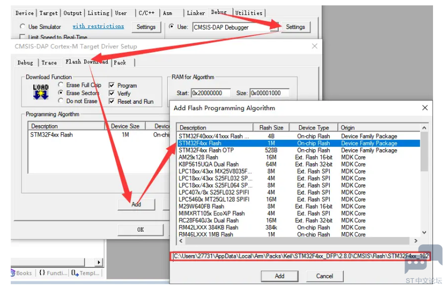Switch to the Device tab
447x289 pixels.
point(25,13)
